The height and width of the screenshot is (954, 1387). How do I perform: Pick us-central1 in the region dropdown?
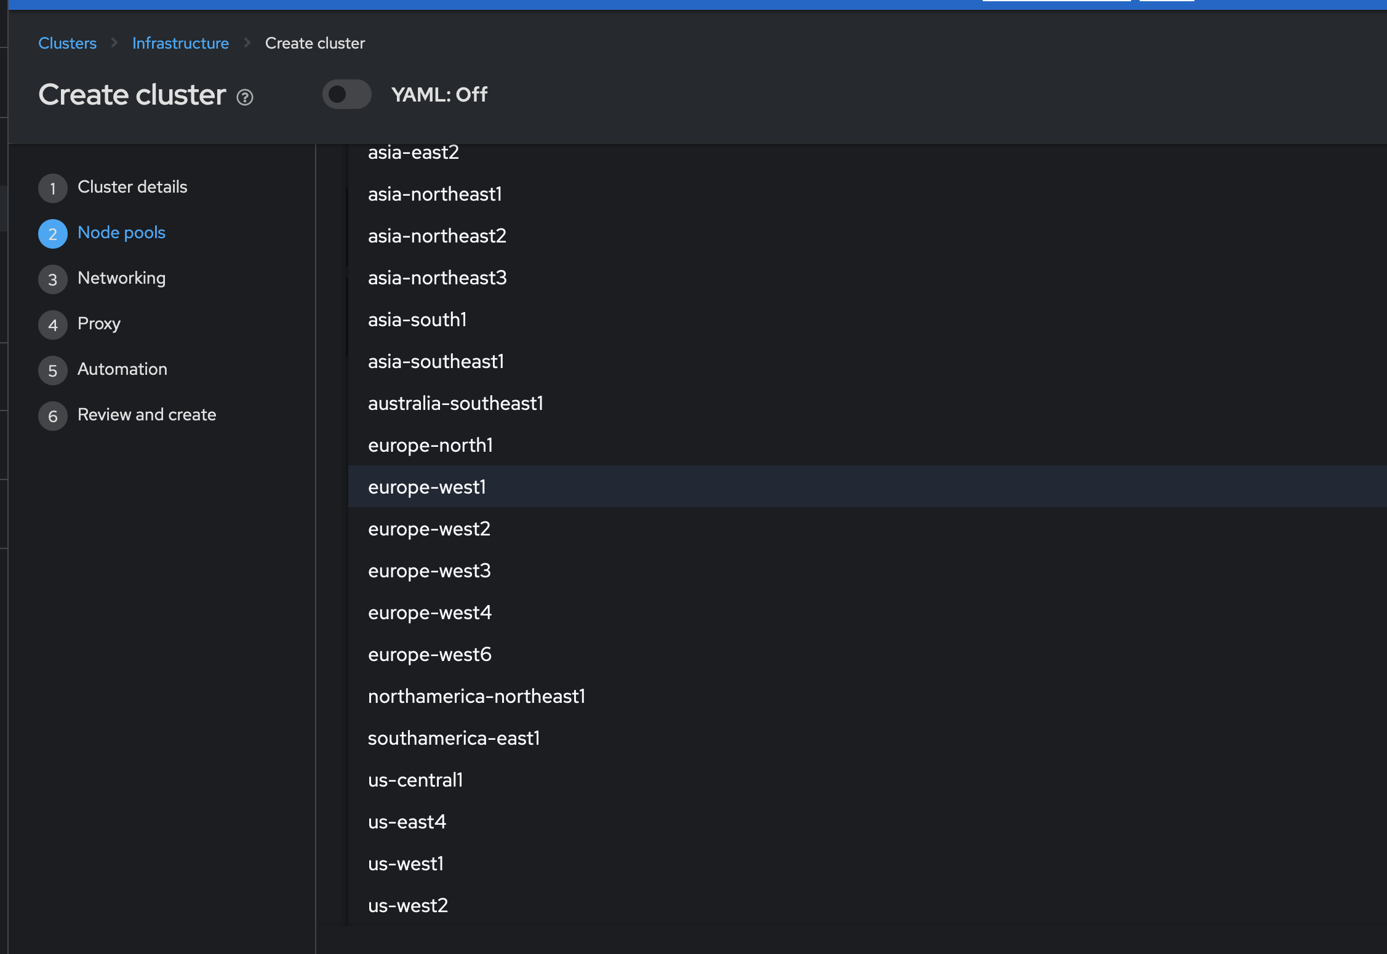[415, 780]
